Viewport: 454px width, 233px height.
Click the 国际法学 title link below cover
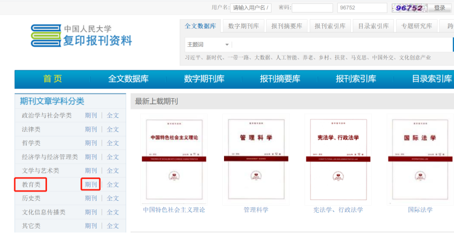point(421,210)
